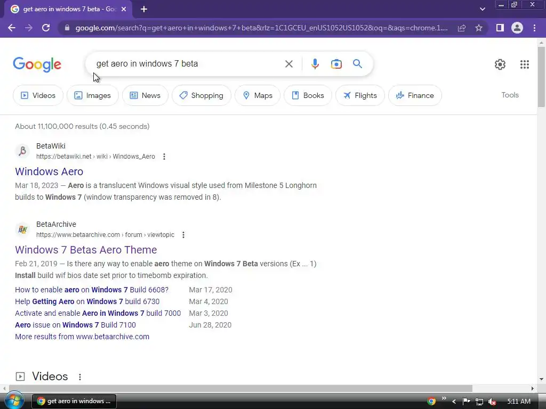This screenshot has height=409, width=546.
Task: Switch to Shopping results filter
Action: pos(201,95)
